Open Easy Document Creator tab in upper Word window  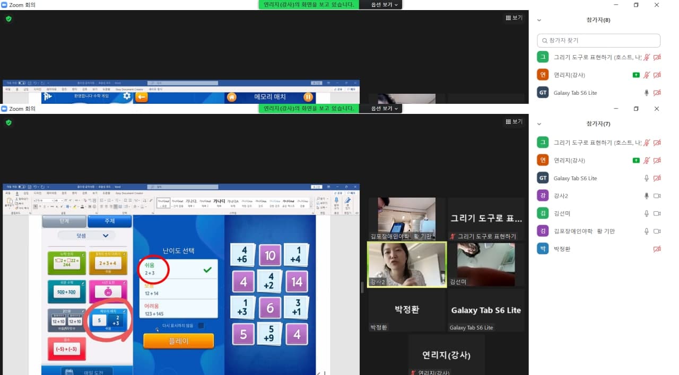[129, 89]
